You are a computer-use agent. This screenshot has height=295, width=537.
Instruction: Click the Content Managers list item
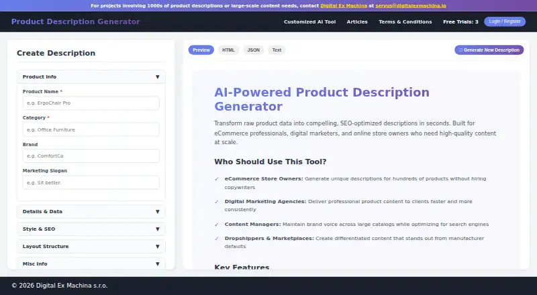coord(356,224)
